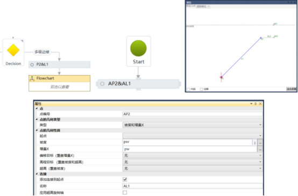
Task: Open expression editor button for 增量X
Action: point(260,149)
